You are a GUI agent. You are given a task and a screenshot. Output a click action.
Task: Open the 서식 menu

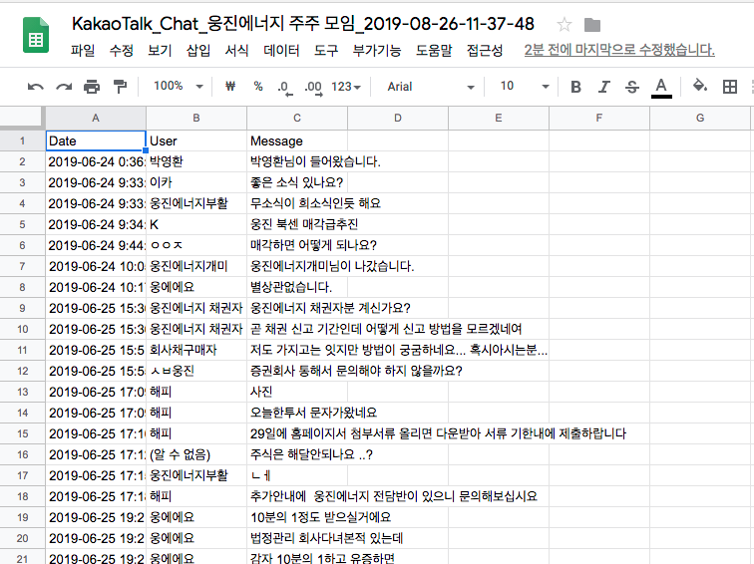(x=236, y=50)
